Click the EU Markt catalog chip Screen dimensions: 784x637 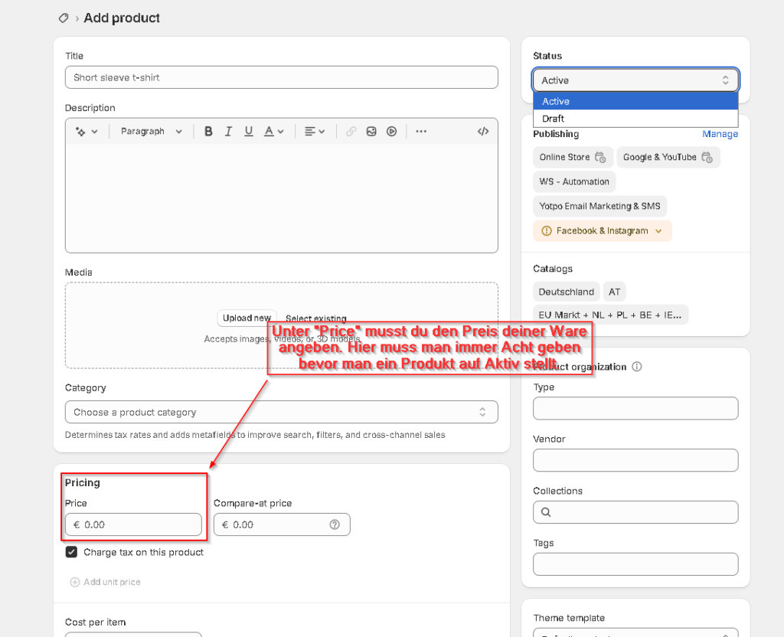[610, 315]
